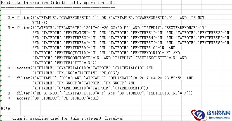
Task: Click the line starting with BEXTPRODUCTORID
Action: coord(110,58)
